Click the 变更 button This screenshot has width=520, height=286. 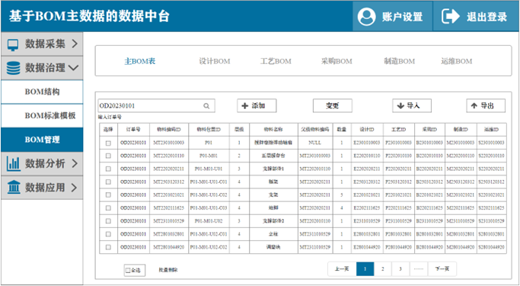[x=332, y=106]
